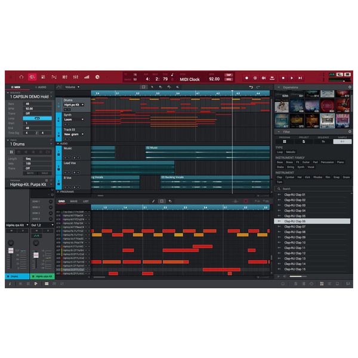The width and height of the screenshot is (358, 358).
Task: Click the Stop button in transport
Action: pos(283,78)
